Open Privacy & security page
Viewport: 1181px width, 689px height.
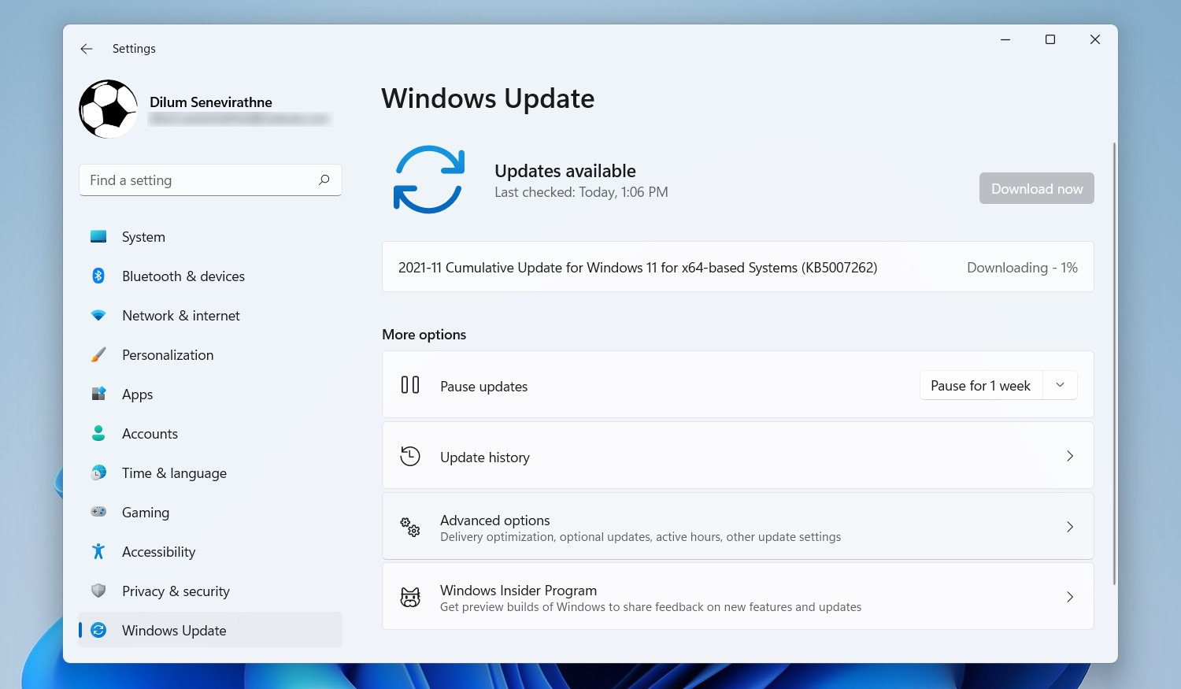coord(210,591)
